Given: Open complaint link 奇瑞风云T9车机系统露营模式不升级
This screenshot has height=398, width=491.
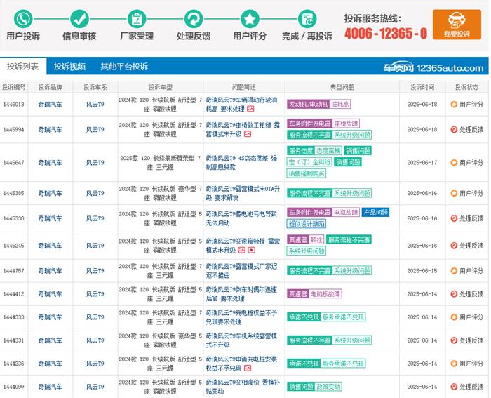Looking at the screenshot, I should coord(241,340).
